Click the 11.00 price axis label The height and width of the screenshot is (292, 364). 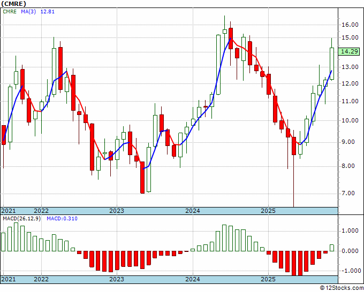(350, 102)
